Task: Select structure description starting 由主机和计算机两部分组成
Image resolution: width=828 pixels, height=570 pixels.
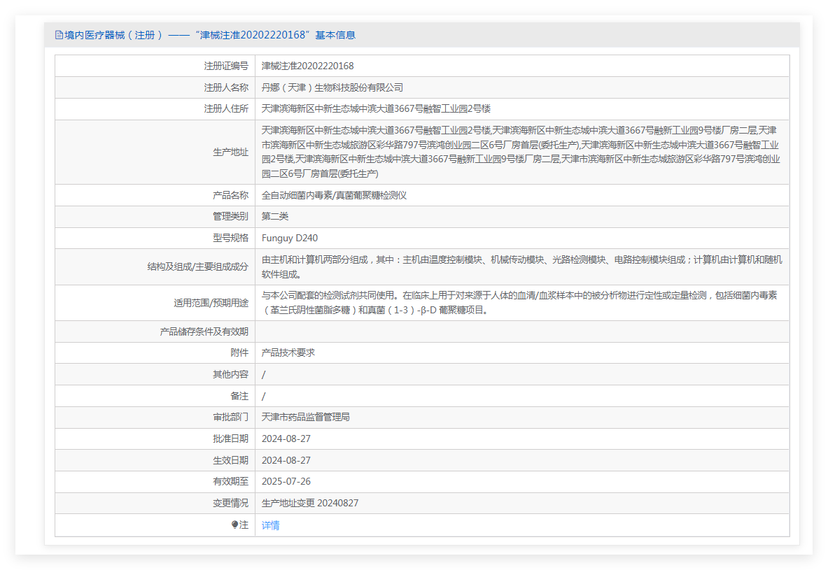Action: [521, 267]
